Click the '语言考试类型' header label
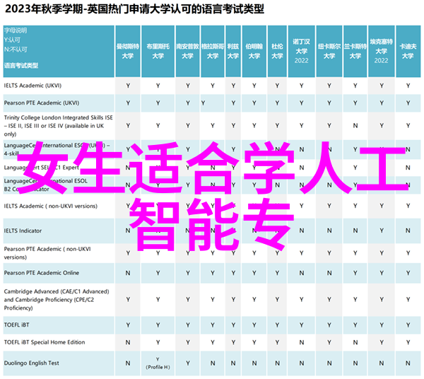Image resolution: width=424 pixels, height=379 pixels. pyautogui.click(x=21, y=66)
